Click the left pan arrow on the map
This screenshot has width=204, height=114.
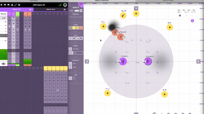click(x=87, y=61)
